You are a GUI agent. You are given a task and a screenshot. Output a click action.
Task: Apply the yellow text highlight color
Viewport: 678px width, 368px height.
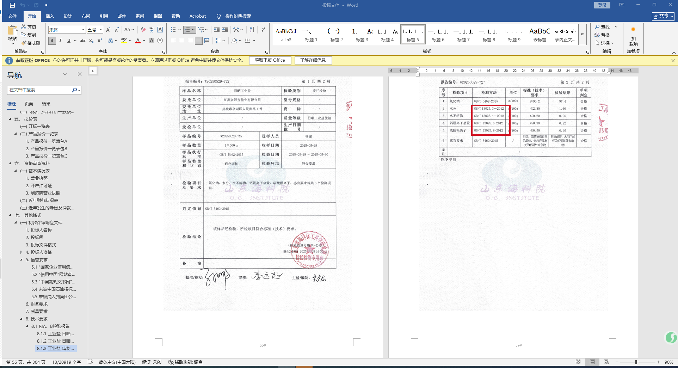click(x=124, y=41)
